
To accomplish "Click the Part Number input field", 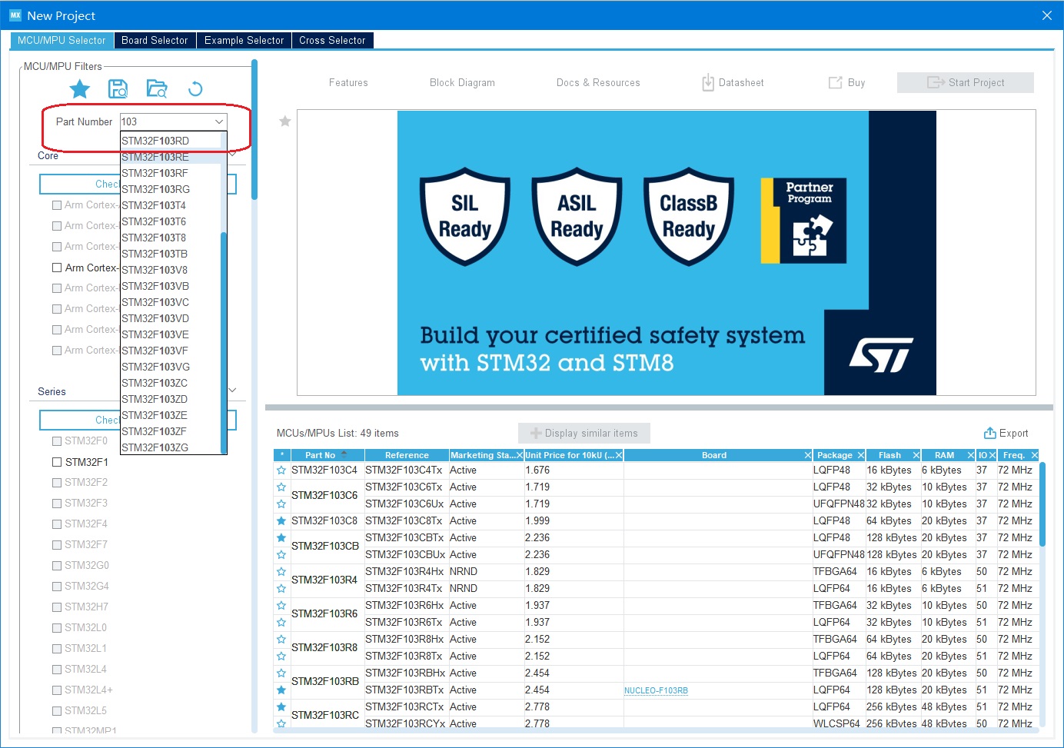I will (x=166, y=121).
